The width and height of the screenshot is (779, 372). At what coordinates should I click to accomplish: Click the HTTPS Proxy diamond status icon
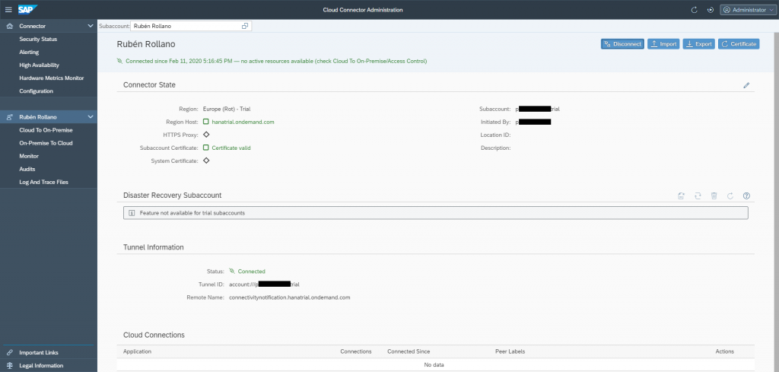pyautogui.click(x=206, y=135)
